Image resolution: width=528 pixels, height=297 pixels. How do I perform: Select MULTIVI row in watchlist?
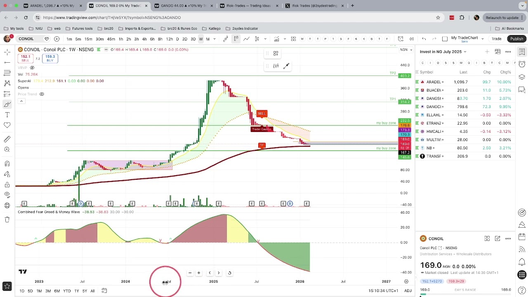[x=465, y=140]
